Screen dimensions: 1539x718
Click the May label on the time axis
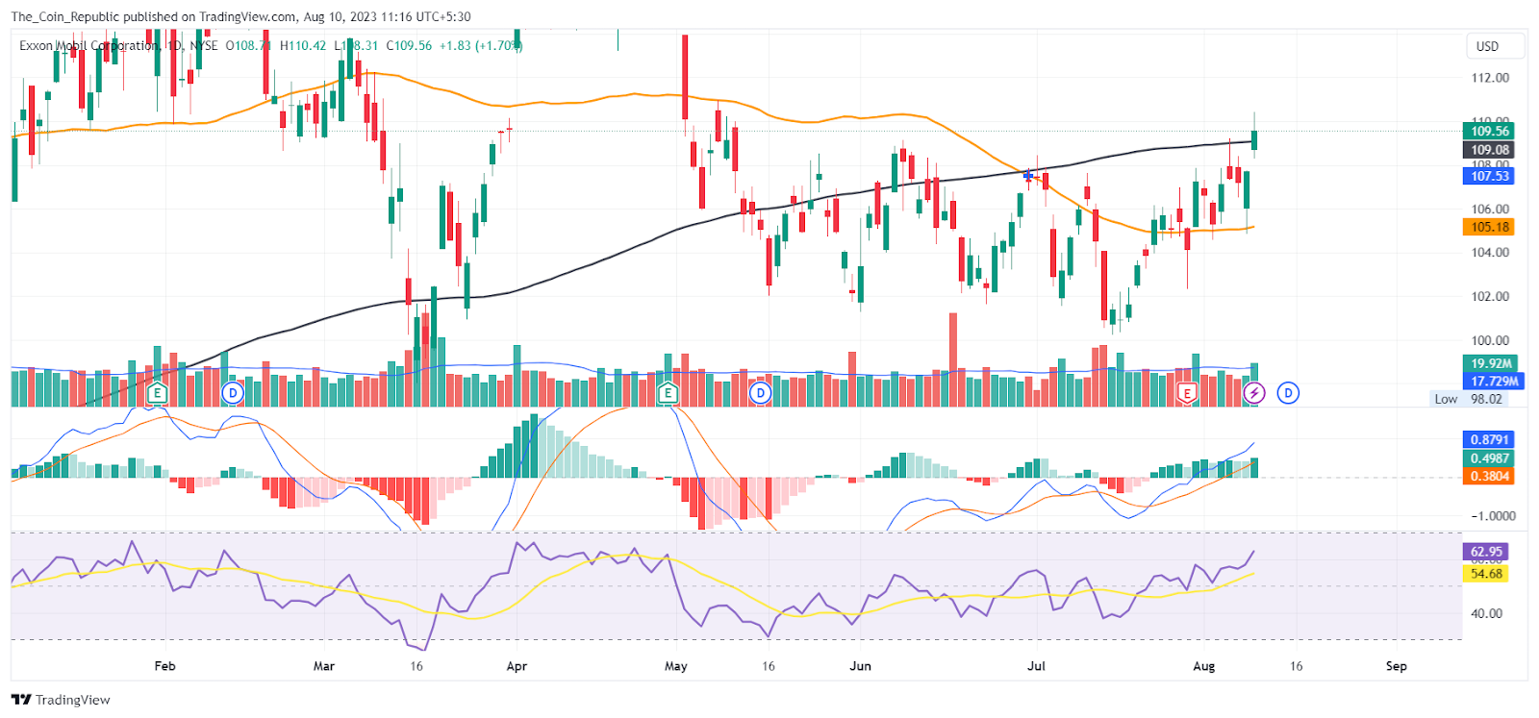[676, 666]
